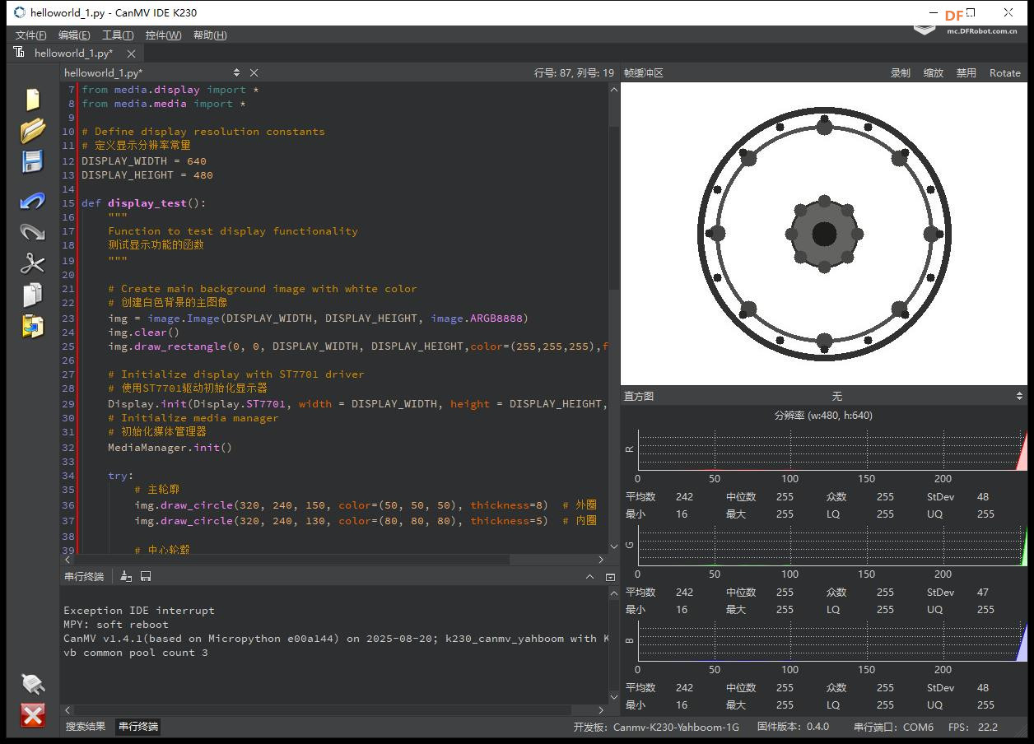Switch to the 搜索结果 tab

(86, 726)
